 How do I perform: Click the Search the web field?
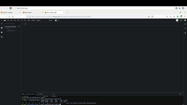(x=94, y=8)
